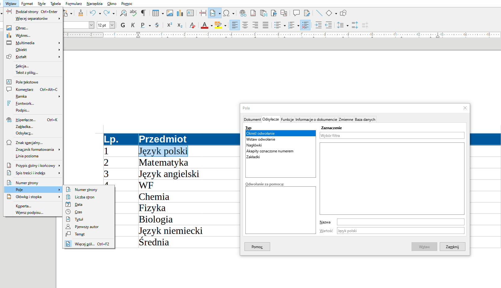The width and height of the screenshot is (501, 288).
Task: Toggle the align left paragraph button
Action: [x=235, y=25]
